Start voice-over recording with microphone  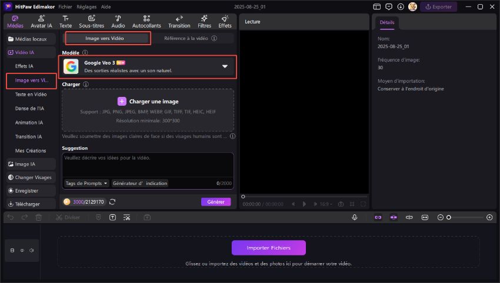coord(354,217)
